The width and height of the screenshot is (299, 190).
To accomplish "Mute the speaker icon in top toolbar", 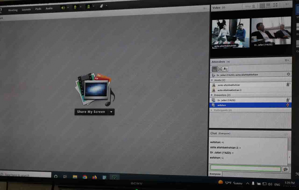I will click(63, 7).
